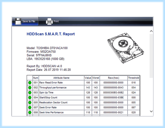Image resolution: width=165 pixels, height=128 pixels.
Task: Click the printer icon
Action: pyautogui.click(x=49, y=21)
